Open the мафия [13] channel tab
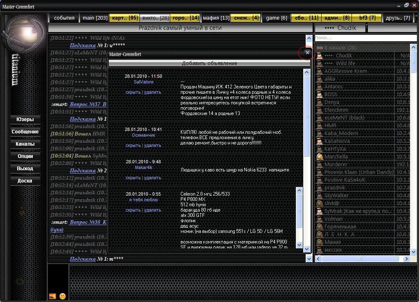Image resolution: width=419 pixels, height=302 pixels. tap(216, 18)
